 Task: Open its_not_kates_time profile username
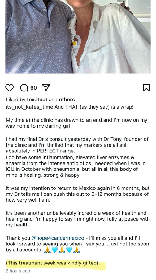click(29, 107)
